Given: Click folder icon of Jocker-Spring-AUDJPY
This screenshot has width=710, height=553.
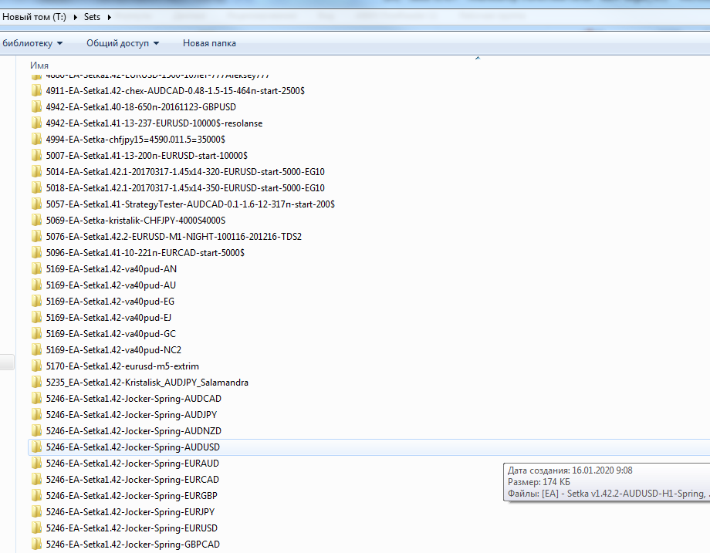Looking at the screenshot, I should (37, 415).
